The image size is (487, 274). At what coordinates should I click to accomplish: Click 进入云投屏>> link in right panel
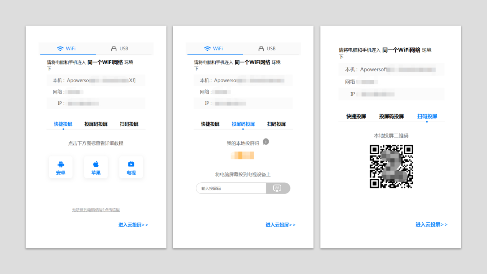pyautogui.click(x=431, y=224)
